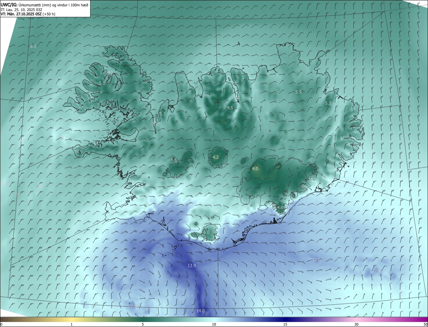Click the color scale tick label "1"
428x327 pixels.
tap(72, 324)
